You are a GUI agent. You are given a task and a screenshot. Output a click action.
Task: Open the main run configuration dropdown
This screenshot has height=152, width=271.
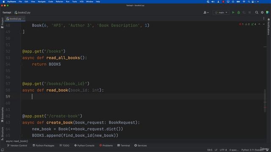click(x=221, y=12)
